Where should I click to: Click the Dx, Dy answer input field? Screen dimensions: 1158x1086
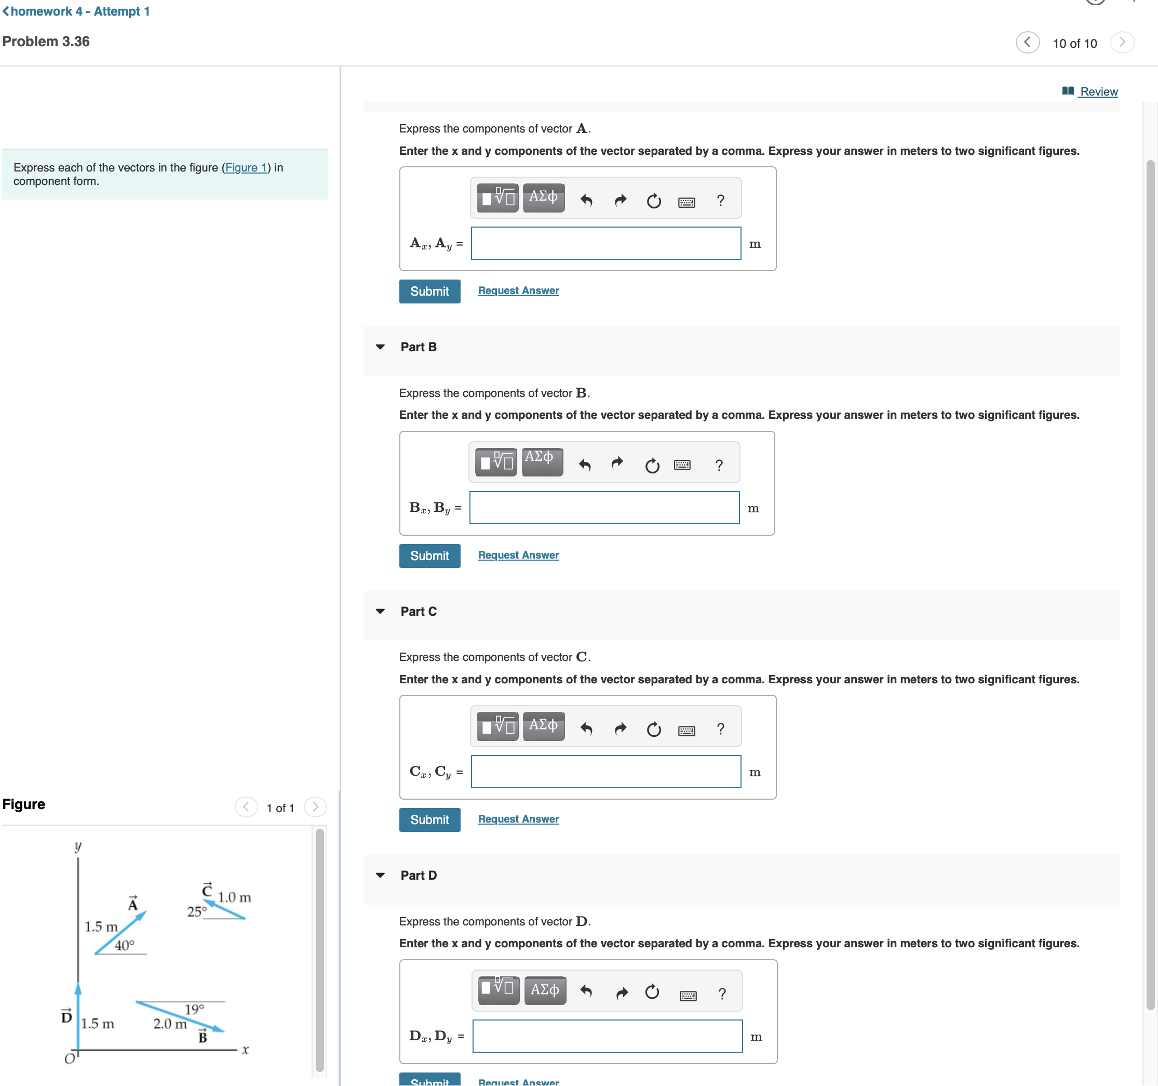point(607,1036)
